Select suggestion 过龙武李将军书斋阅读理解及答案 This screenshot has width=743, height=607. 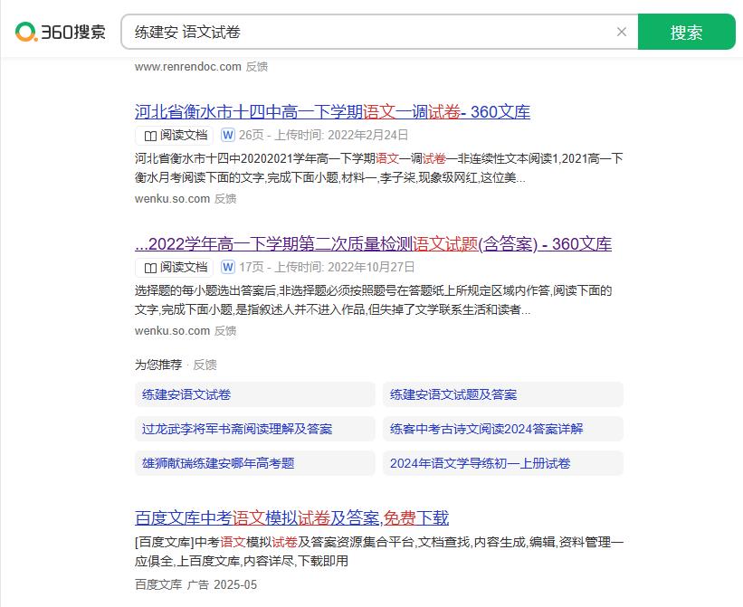[x=255, y=429]
